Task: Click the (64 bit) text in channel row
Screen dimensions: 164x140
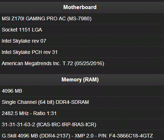Action: tap(46, 102)
